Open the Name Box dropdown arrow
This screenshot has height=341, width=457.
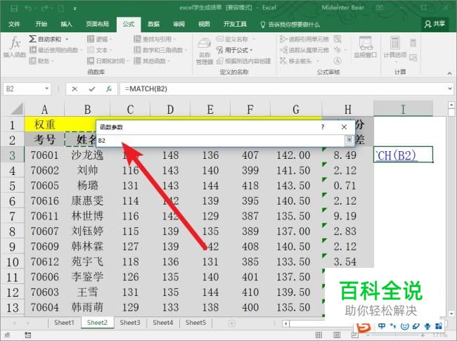[x=46, y=89]
